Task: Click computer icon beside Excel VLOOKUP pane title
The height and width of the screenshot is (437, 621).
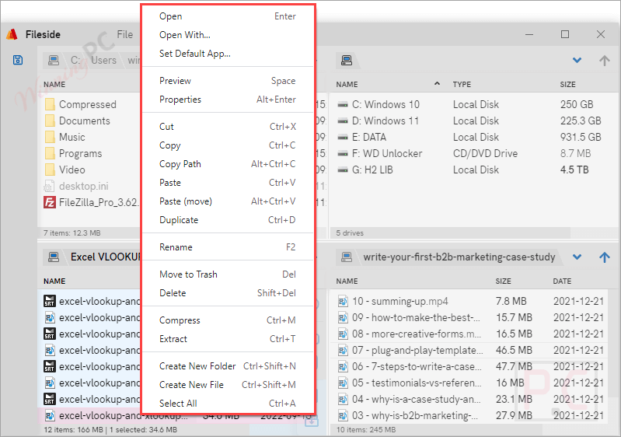Action: click(x=54, y=257)
